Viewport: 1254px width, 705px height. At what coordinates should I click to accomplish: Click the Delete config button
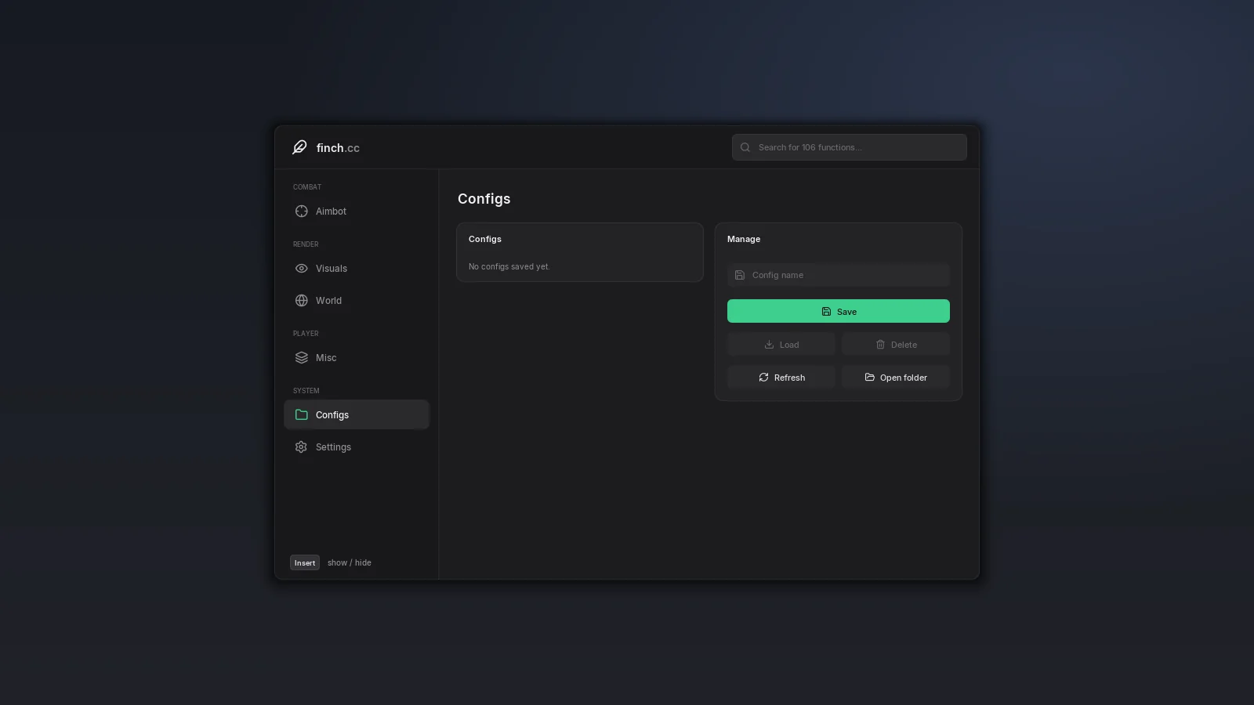tap(896, 345)
